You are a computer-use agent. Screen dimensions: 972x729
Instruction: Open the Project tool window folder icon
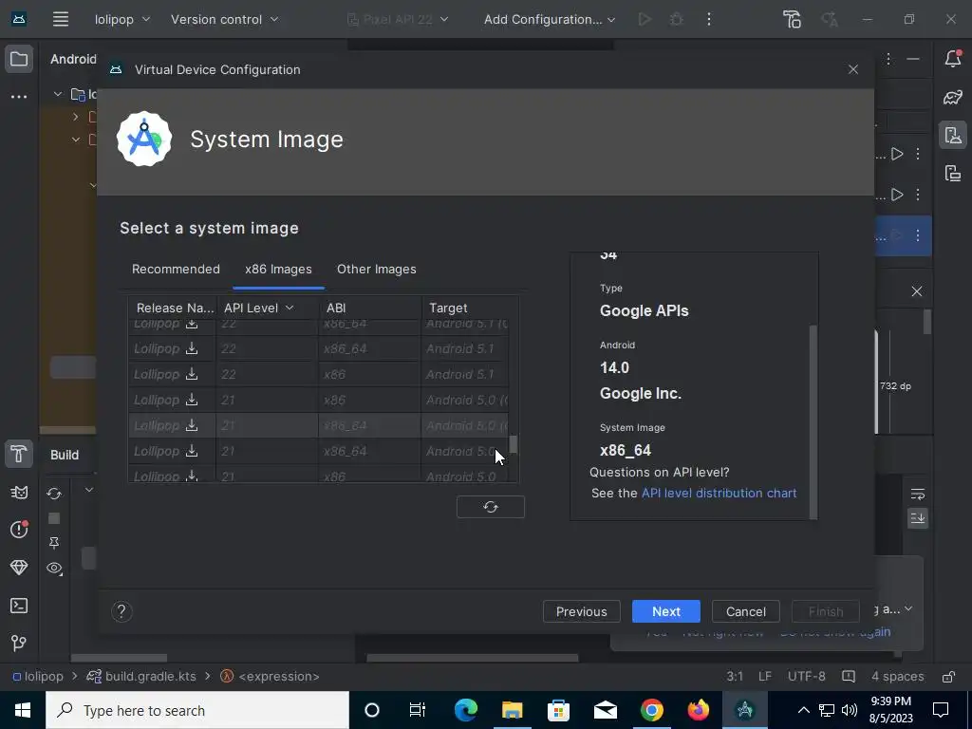click(x=19, y=60)
